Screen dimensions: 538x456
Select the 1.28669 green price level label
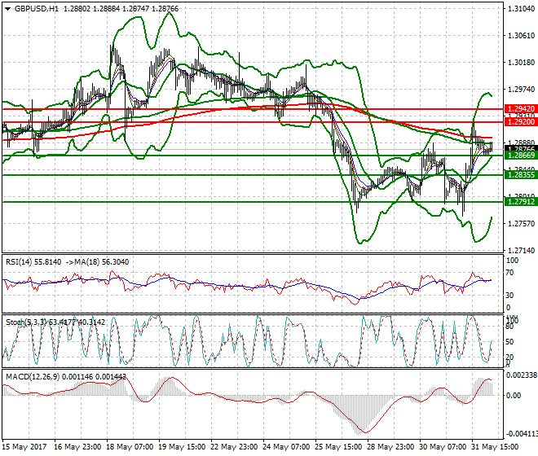click(522, 156)
